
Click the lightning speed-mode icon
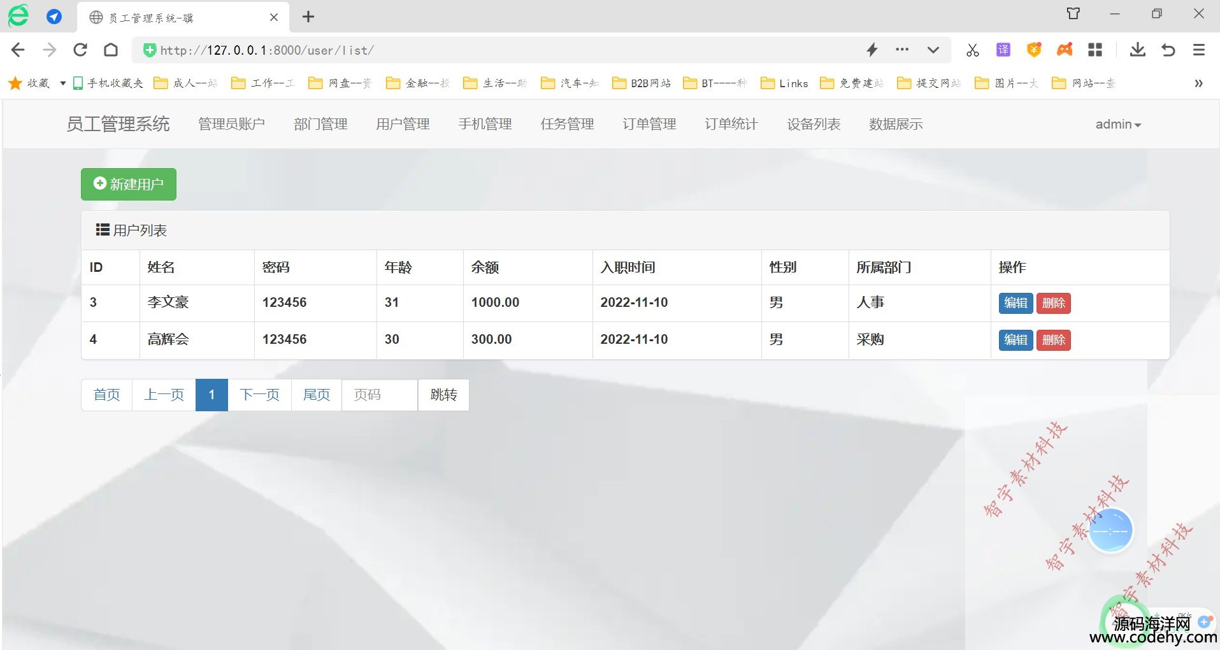tap(872, 50)
